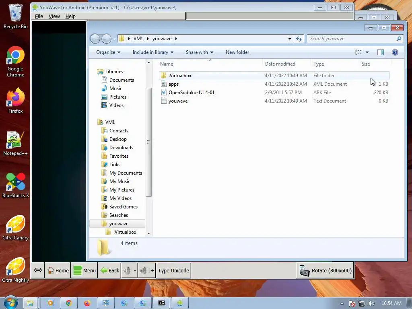Open the view options dropdown arrow
Image resolution: width=412 pixels, height=309 pixels.
click(367, 52)
